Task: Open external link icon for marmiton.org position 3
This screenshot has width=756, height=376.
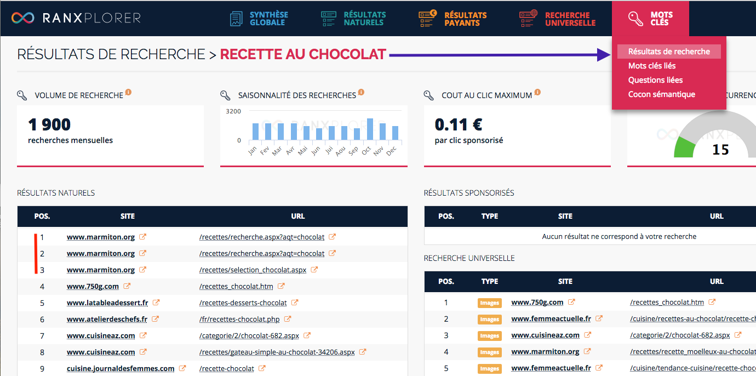Action: coord(142,270)
